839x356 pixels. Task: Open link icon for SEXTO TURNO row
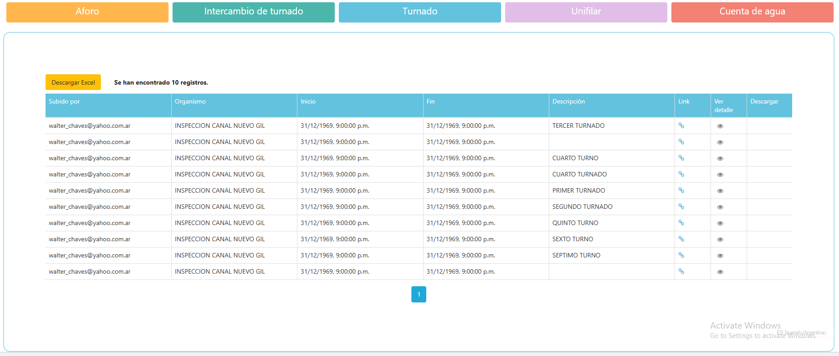point(681,239)
